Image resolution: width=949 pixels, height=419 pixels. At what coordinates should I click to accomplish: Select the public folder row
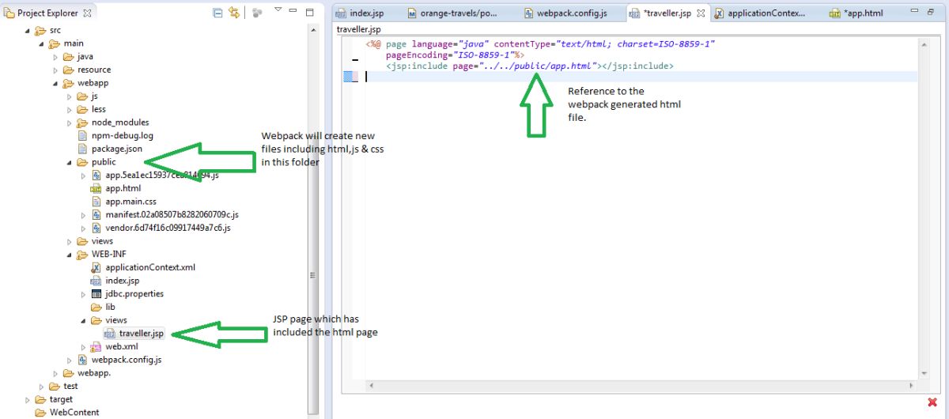(x=96, y=162)
